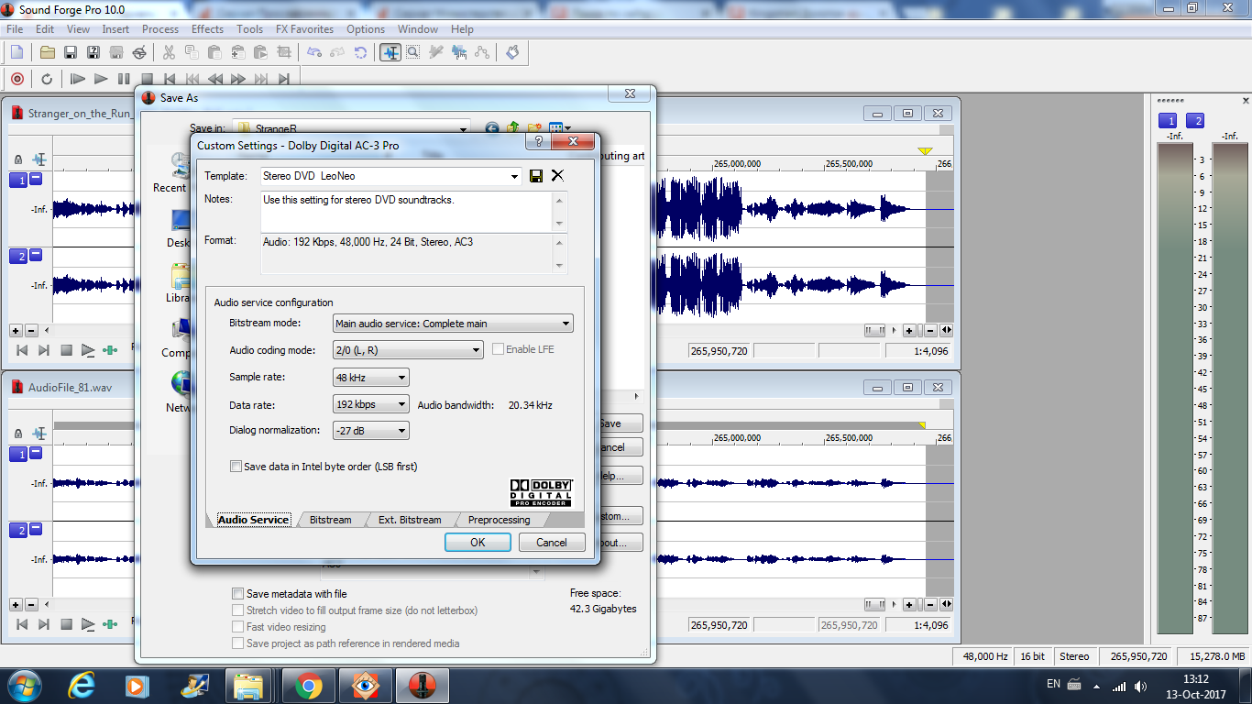
Task: Open the FX Favorites menu
Action: 305,29
